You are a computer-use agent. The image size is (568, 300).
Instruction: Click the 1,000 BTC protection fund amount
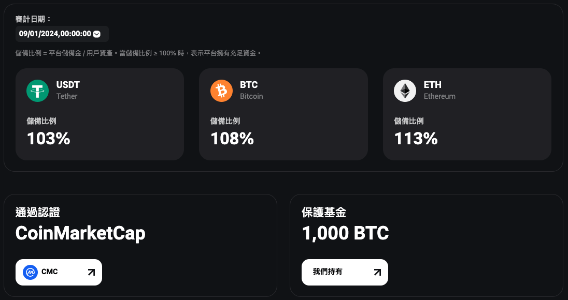tap(346, 233)
